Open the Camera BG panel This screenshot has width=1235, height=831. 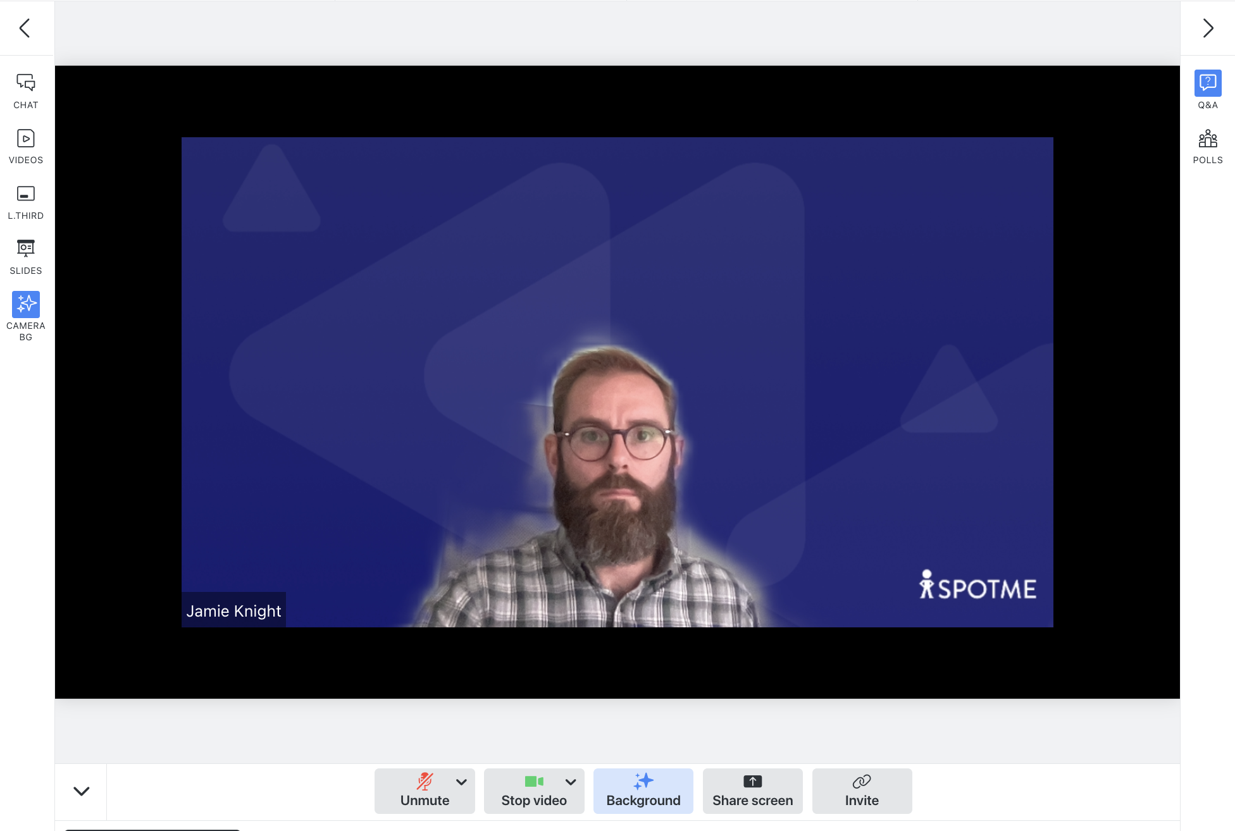tap(26, 316)
